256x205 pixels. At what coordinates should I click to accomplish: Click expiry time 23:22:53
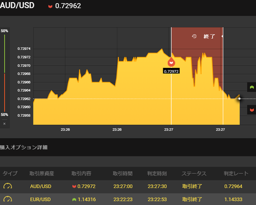coord(157,200)
